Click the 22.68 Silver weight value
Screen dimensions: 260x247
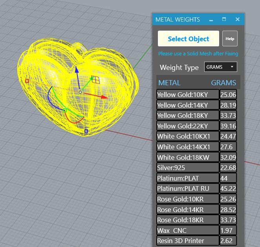228,168
